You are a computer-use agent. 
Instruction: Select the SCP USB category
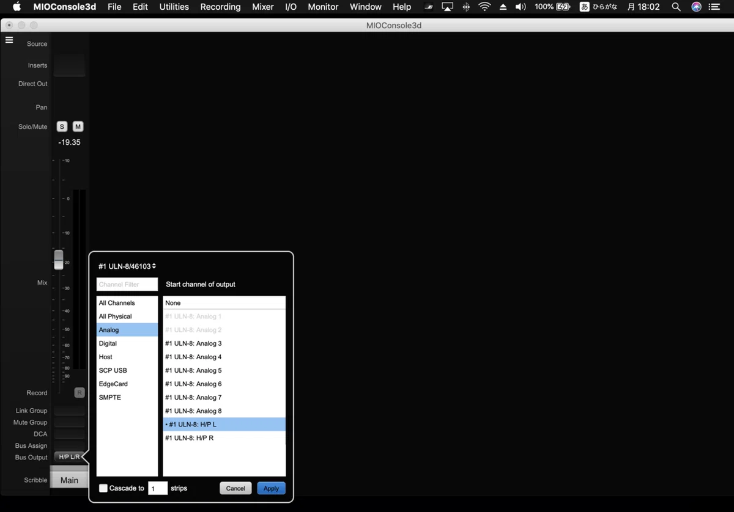tap(127, 370)
